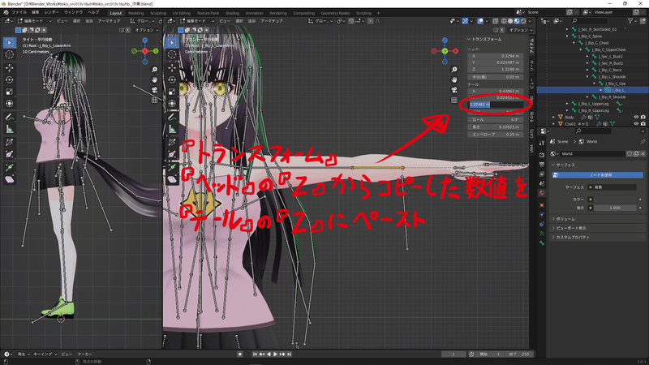Click the zoom magnifier icon in the right viewport
This screenshot has width=649, height=365.
(x=454, y=70)
